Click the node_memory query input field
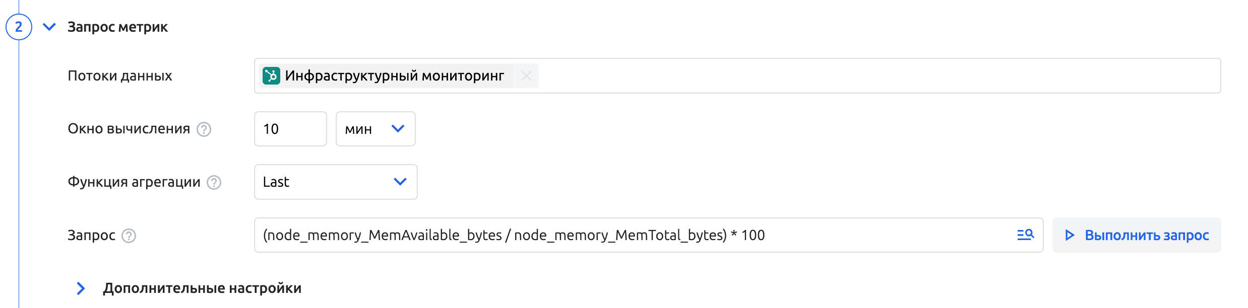This screenshot has height=308, width=1248. tap(605, 235)
